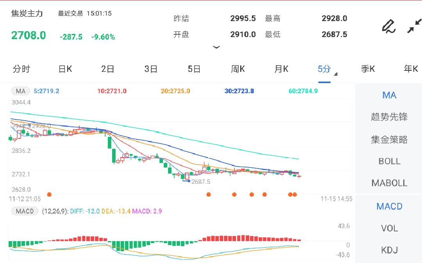Viewport: 422px width, 263px height.
Task: Click the collapse fullscreen arrows icon
Action: (x=414, y=26)
